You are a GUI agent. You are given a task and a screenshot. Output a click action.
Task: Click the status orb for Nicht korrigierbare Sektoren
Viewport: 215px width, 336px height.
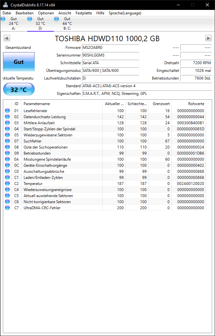click(x=7, y=202)
